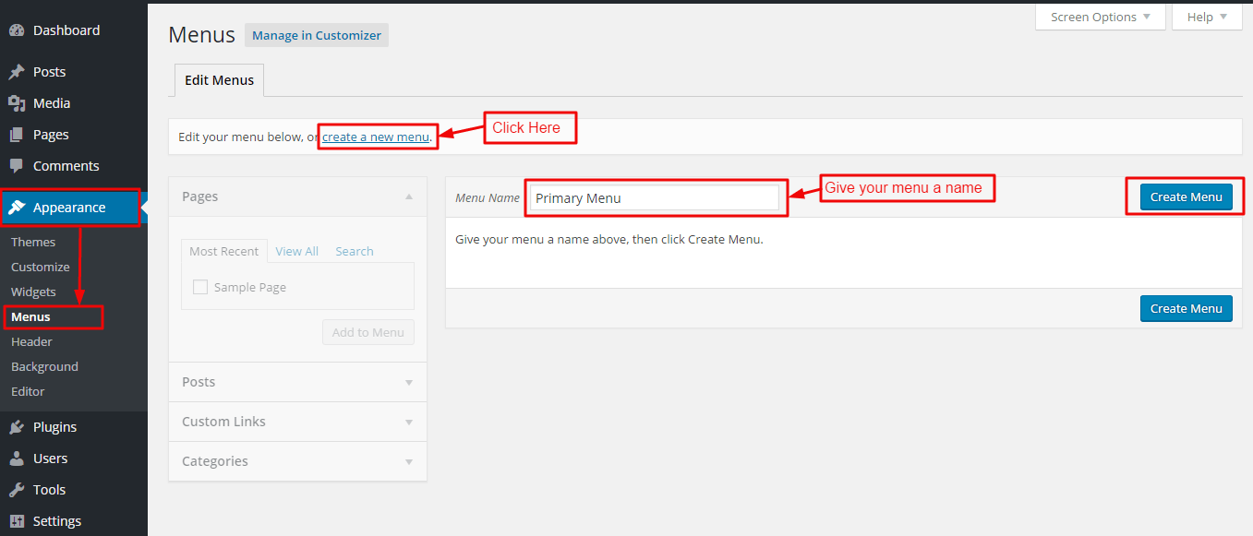
Task: Open the Screen Options dropdown
Action: click(x=1100, y=17)
